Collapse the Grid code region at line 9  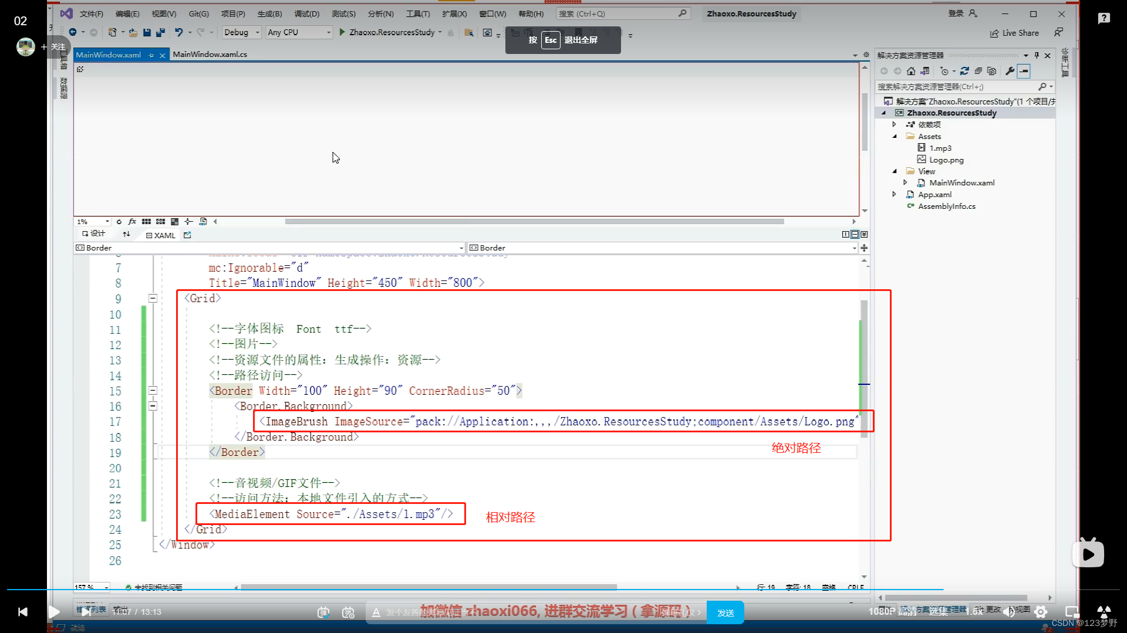tap(153, 298)
